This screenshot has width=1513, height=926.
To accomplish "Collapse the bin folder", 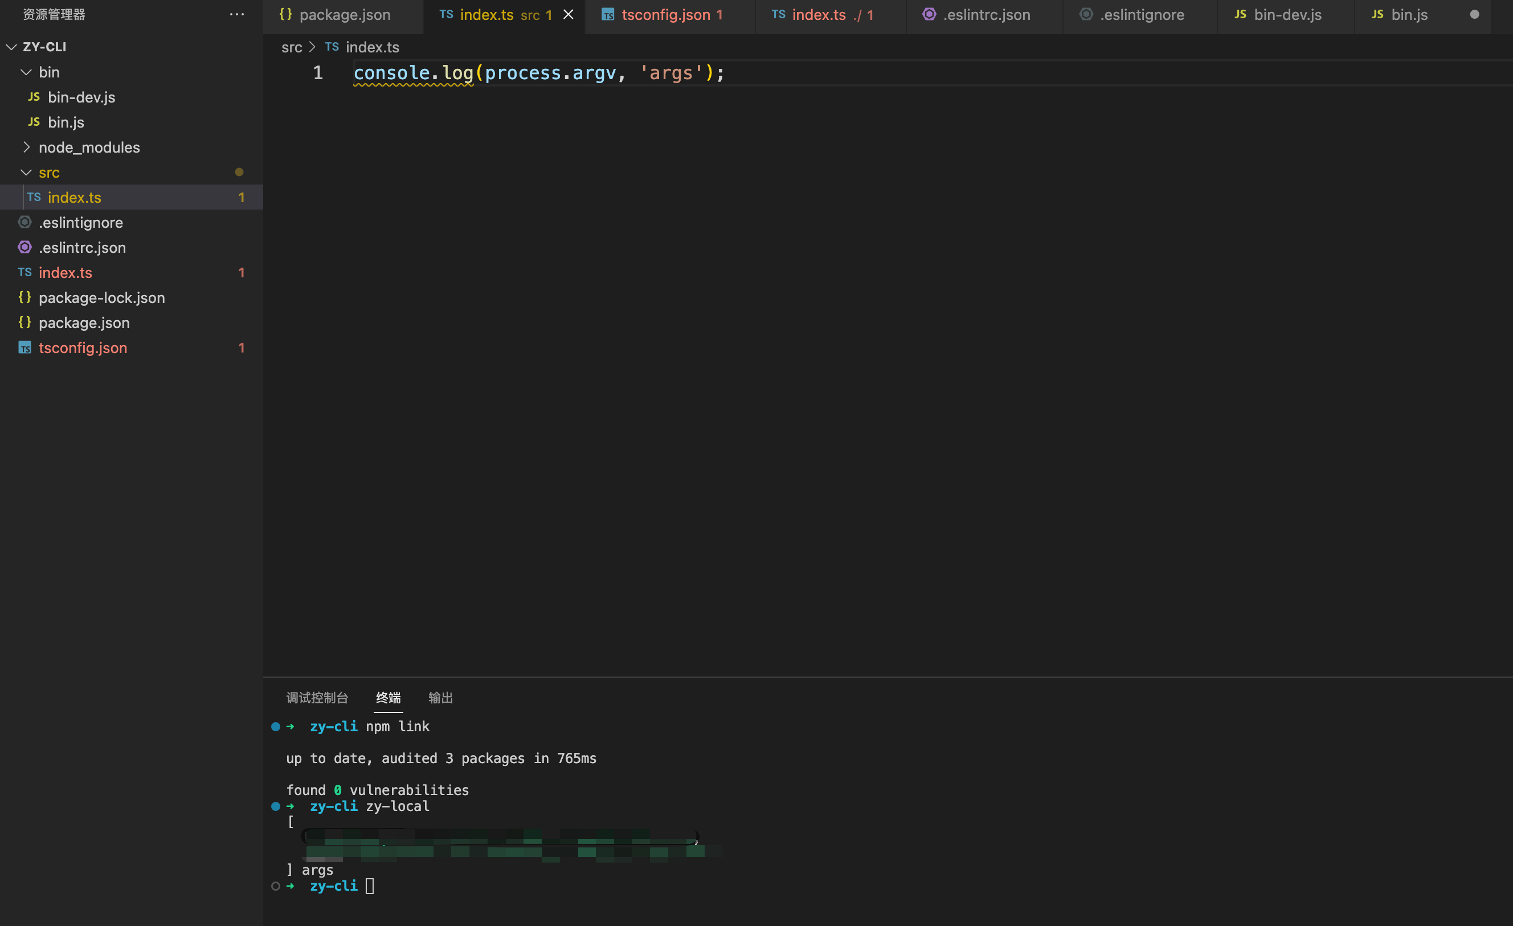I will pos(26,72).
